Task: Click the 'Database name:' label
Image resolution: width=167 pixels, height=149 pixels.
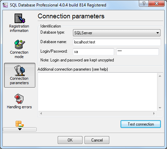Action: (x=54, y=42)
